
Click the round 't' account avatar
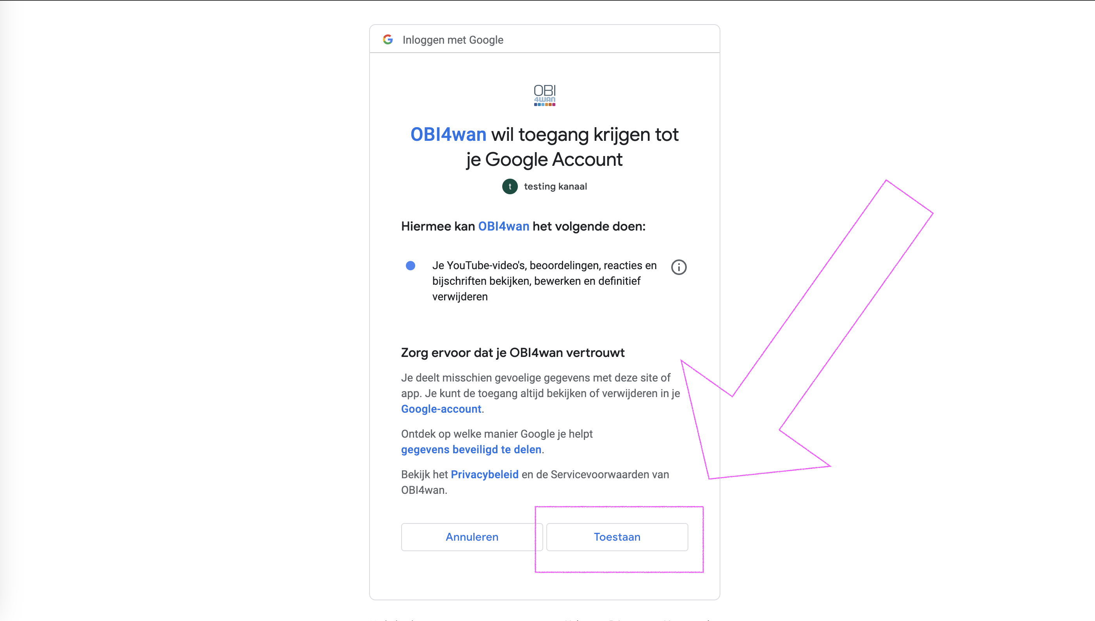point(510,186)
